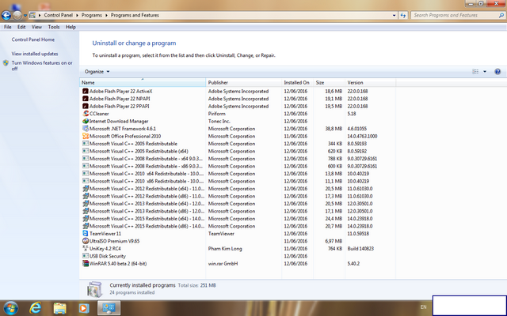Click the Visual C++ 2012 Redistributable (x64) icon
Image resolution: width=507 pixels, height=316 pixels.
click(x=86, y=189)
